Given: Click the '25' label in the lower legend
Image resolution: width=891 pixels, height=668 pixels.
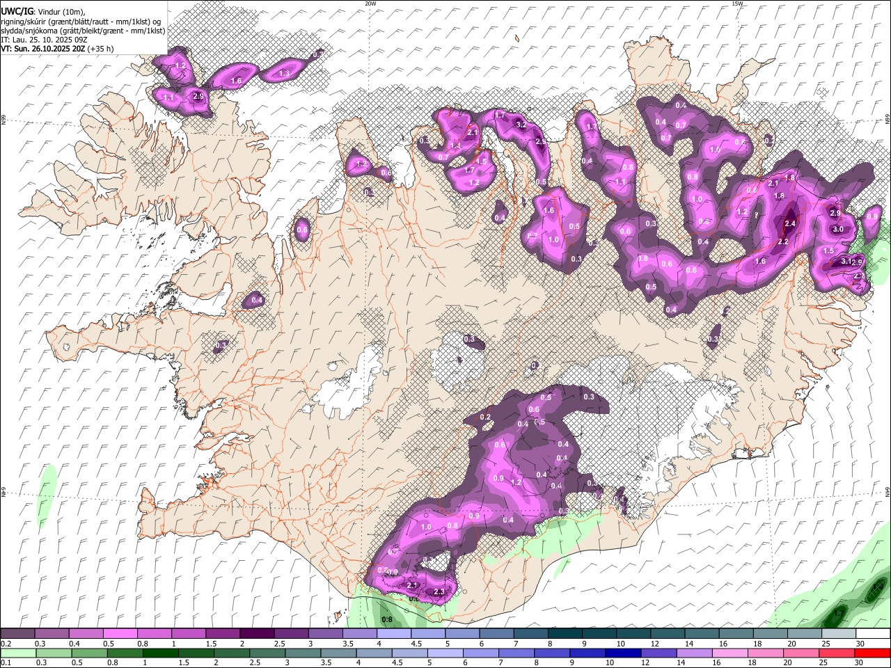Looking at the screenshot, I should pos(823,663).
